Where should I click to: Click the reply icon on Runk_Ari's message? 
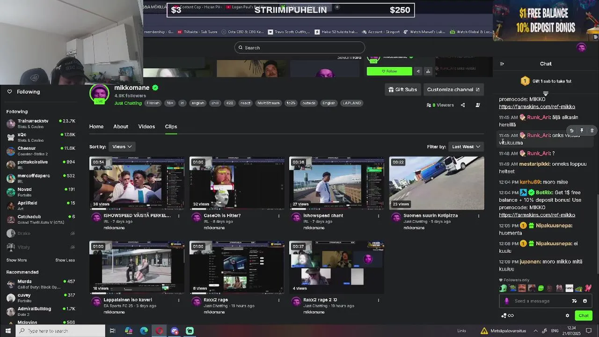571,131
